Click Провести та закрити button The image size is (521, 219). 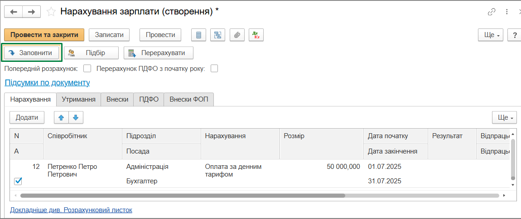pyautogui.click(x=44, y=35)
